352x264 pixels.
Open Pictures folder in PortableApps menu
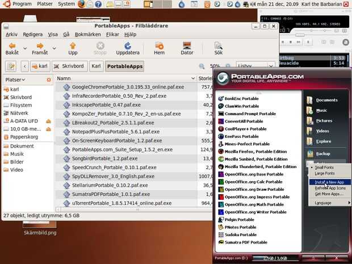[319, 121]
